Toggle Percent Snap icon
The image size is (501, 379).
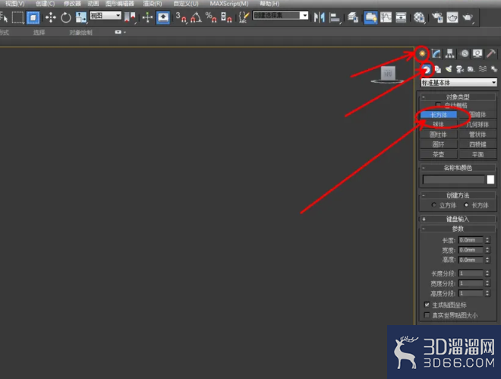(211, 17)
